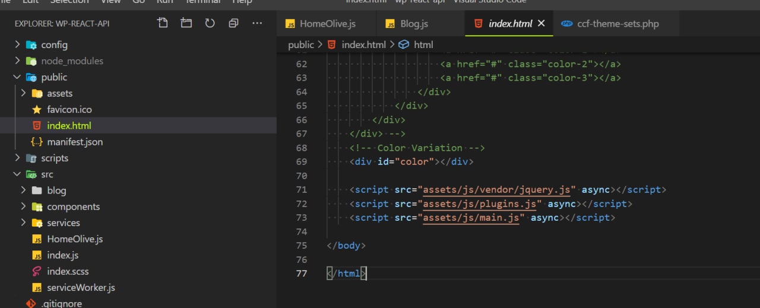Switch to the HomeOlive.js tab

click(327, 24)
